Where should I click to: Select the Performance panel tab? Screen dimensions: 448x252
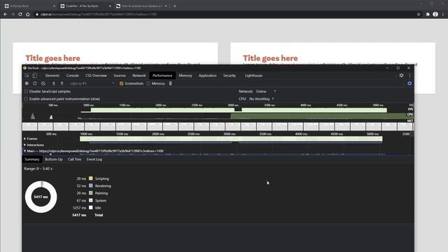point(162,76)
